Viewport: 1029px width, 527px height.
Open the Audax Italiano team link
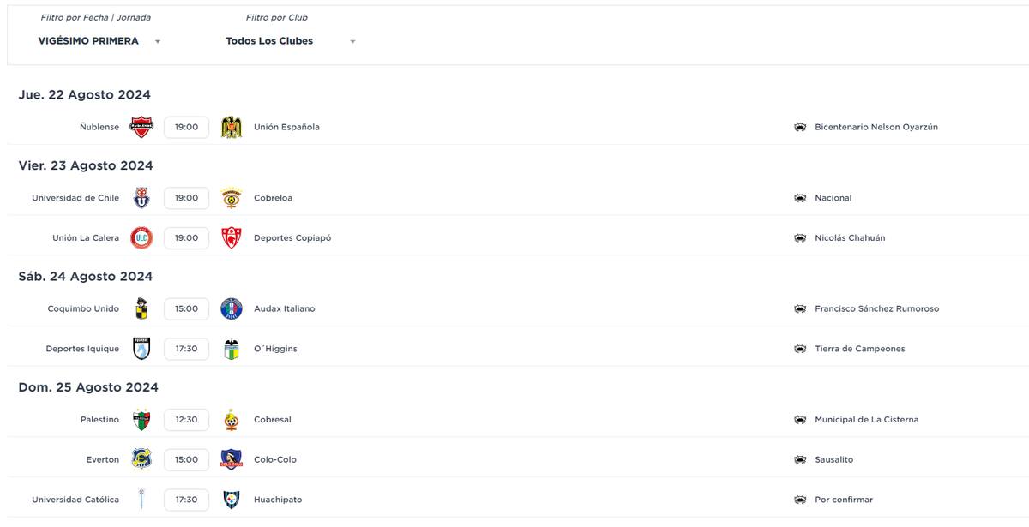click(285, 308)
